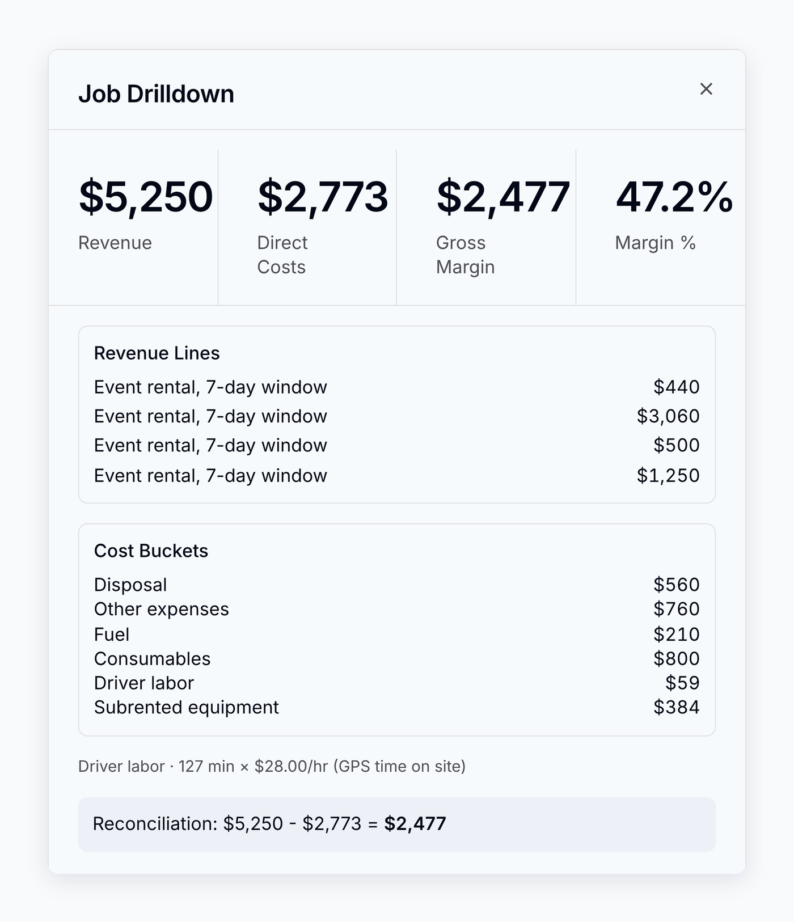Click the 127 min GPS time note

pyautogui.click(x=272, y=767)
